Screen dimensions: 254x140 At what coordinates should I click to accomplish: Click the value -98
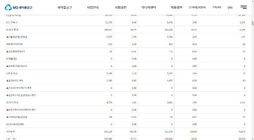tap(110, 117)
